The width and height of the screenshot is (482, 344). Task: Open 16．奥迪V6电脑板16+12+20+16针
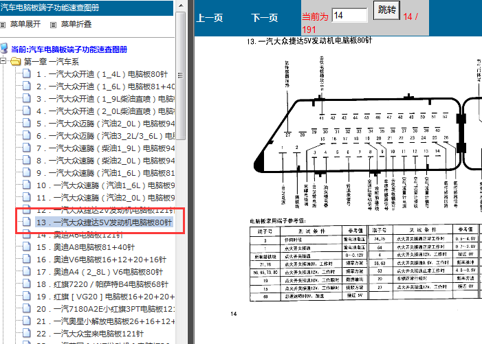pyautogui.click(x=101, y=260)
